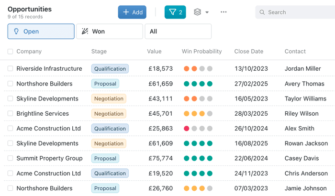Click the plus icon on Add button

[x=126, y=12]
